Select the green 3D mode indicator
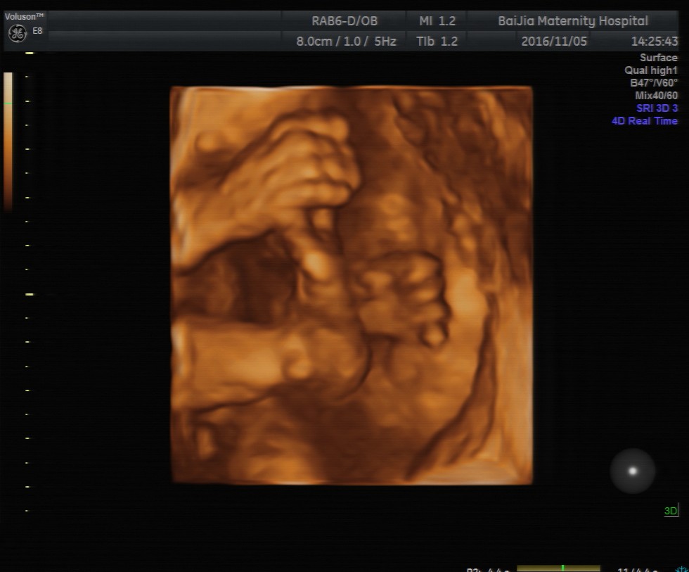689x572 pixels. point(671,511)
